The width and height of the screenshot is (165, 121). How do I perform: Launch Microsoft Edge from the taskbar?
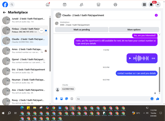[22, 108]
